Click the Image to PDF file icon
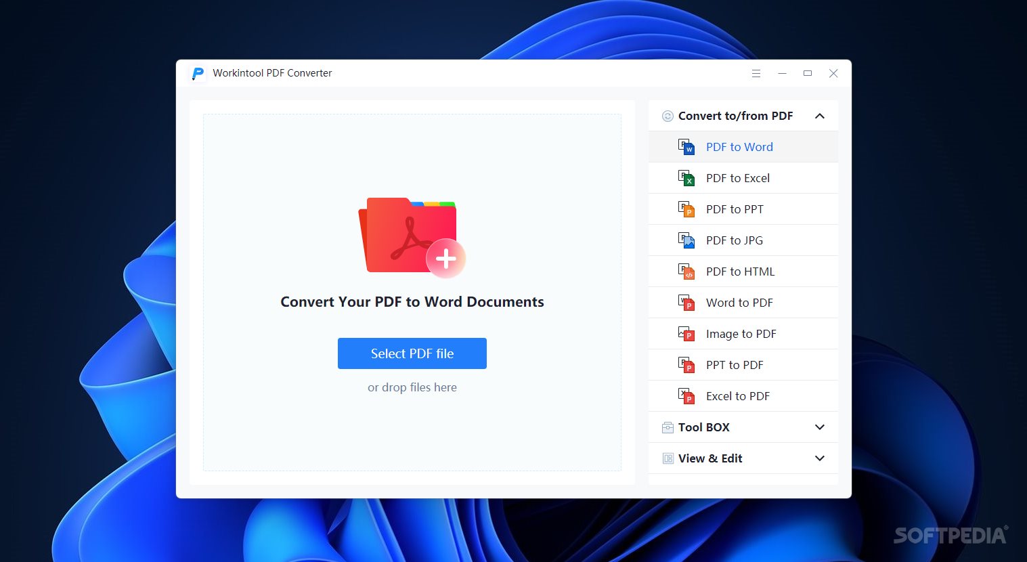Viewport: 1027px width, 562px height. (686, 334)
